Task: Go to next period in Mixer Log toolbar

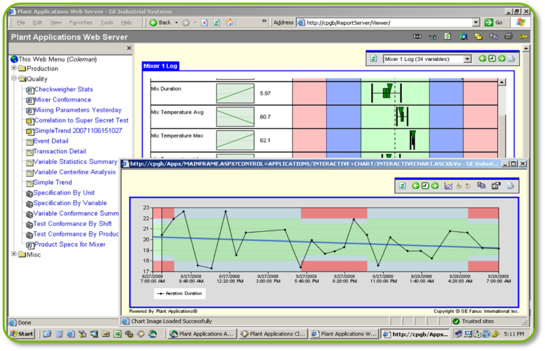Action: pos(501,58)
